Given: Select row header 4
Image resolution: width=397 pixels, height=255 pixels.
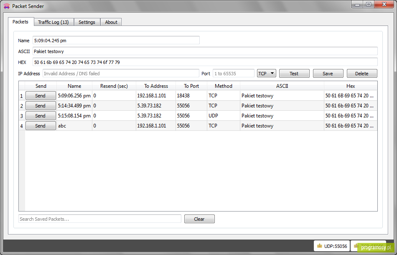Looking at the screenshot, I should [22, 126].
